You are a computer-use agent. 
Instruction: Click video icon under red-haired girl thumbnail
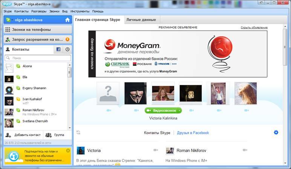[x=219, y=110]
